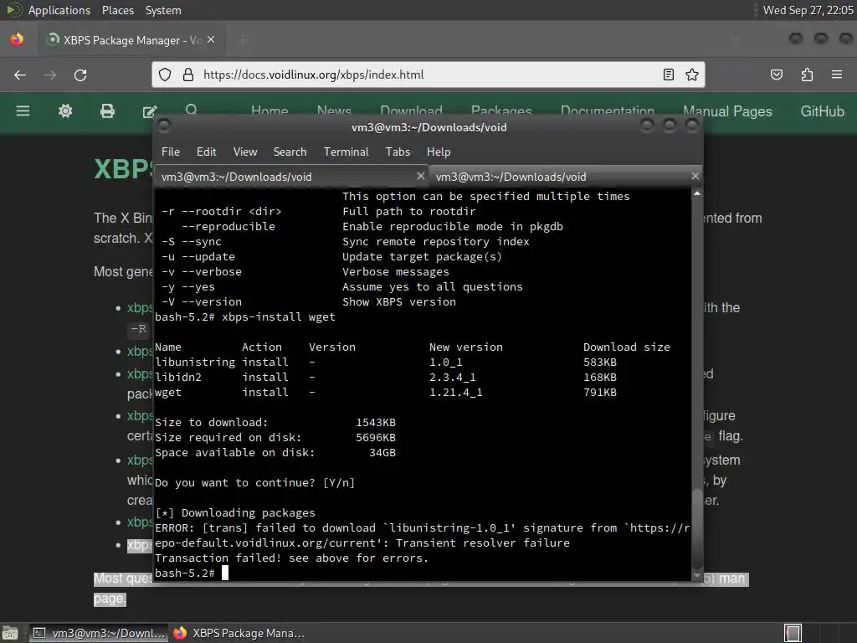Click the docs search magnifier icon
The image size is (857, 643).
192,110
